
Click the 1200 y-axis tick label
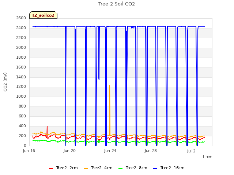click(x=21, y=87)
